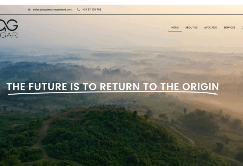Open the ABOUT US page
Viewport: 243px width, 166px height.
pyautogui.click(x=191, y=28)
